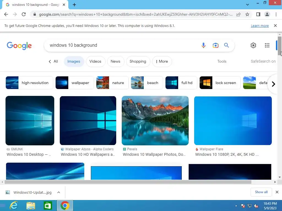Open the Tools filter options
This screenshot has width=282, height=211.
pos(222,61)
